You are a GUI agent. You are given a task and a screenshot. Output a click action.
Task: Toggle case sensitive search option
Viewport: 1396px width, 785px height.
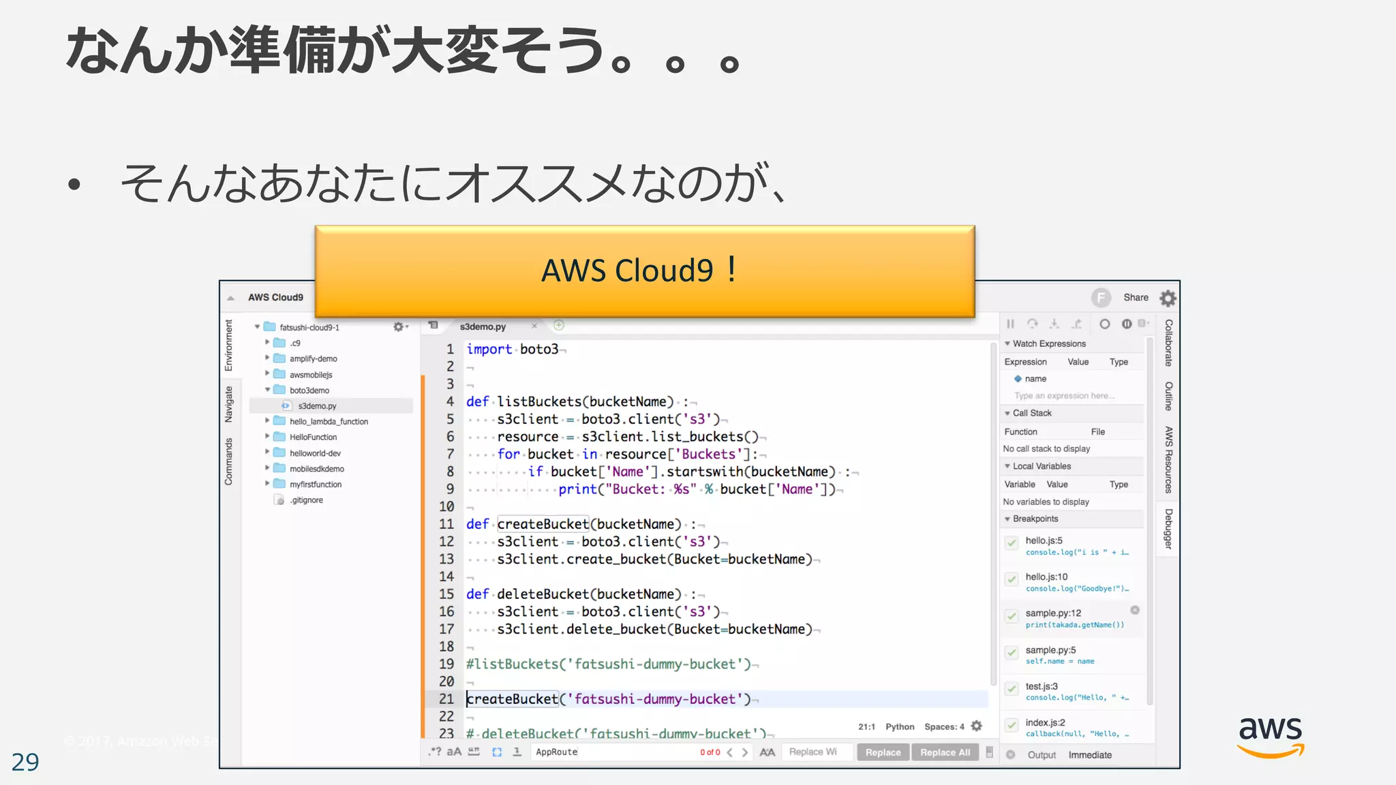[x=454, y=752]
